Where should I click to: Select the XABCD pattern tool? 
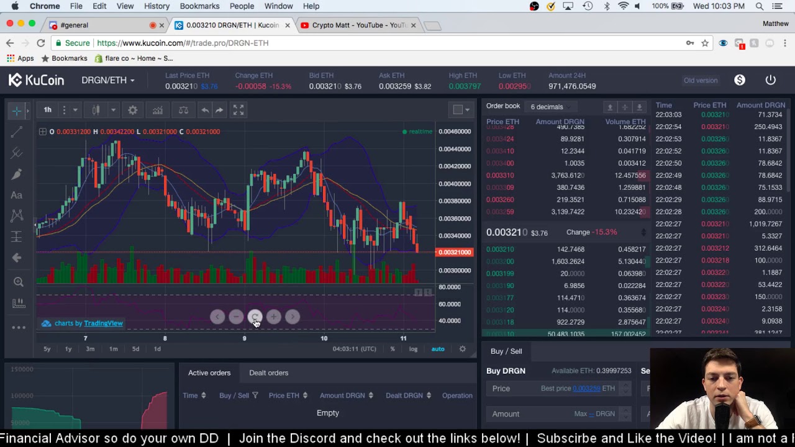pyautogui.click(x=17, y=216)
